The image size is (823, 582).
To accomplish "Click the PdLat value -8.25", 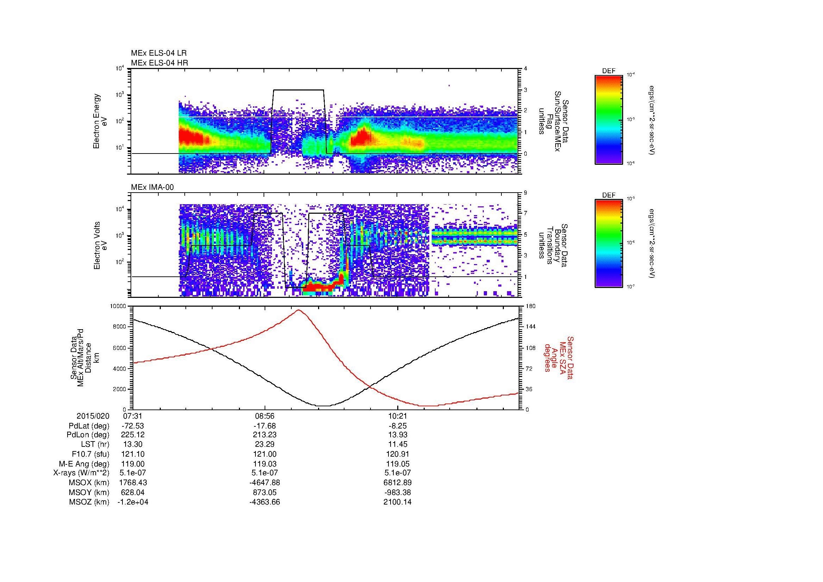I will click(398, 426).
